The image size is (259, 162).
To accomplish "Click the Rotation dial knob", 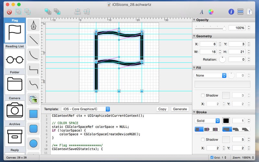I will [x=222, y=60].
